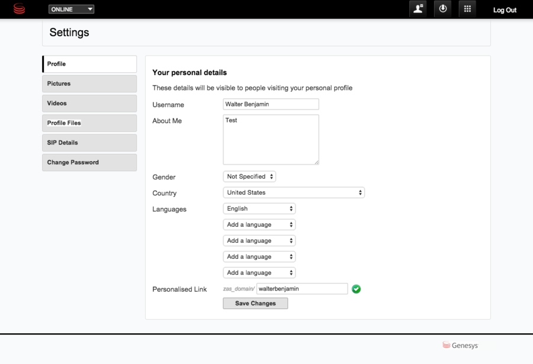Open the contact messages icon in header

click(x=419, y=9)
